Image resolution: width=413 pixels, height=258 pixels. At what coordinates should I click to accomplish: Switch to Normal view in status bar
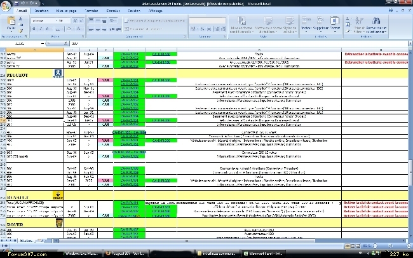click(348, 246)
